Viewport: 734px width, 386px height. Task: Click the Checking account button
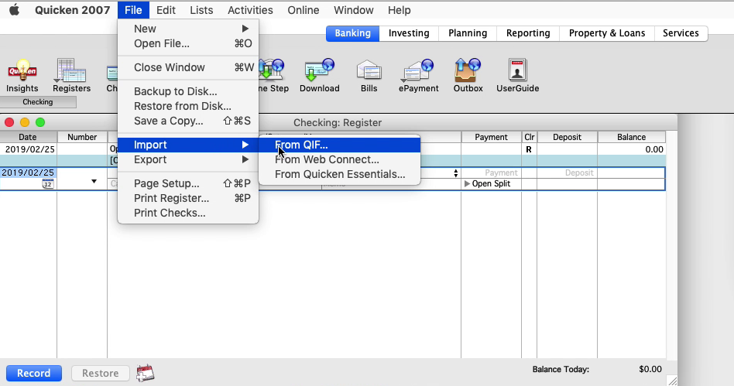[38, 102]
